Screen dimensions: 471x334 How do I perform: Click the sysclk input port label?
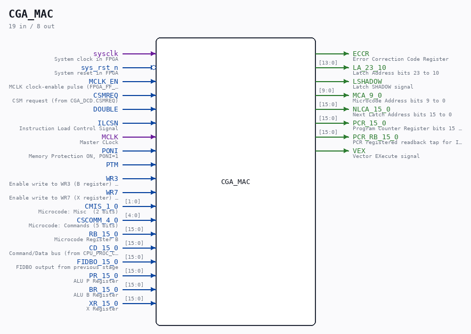(105, 53)
